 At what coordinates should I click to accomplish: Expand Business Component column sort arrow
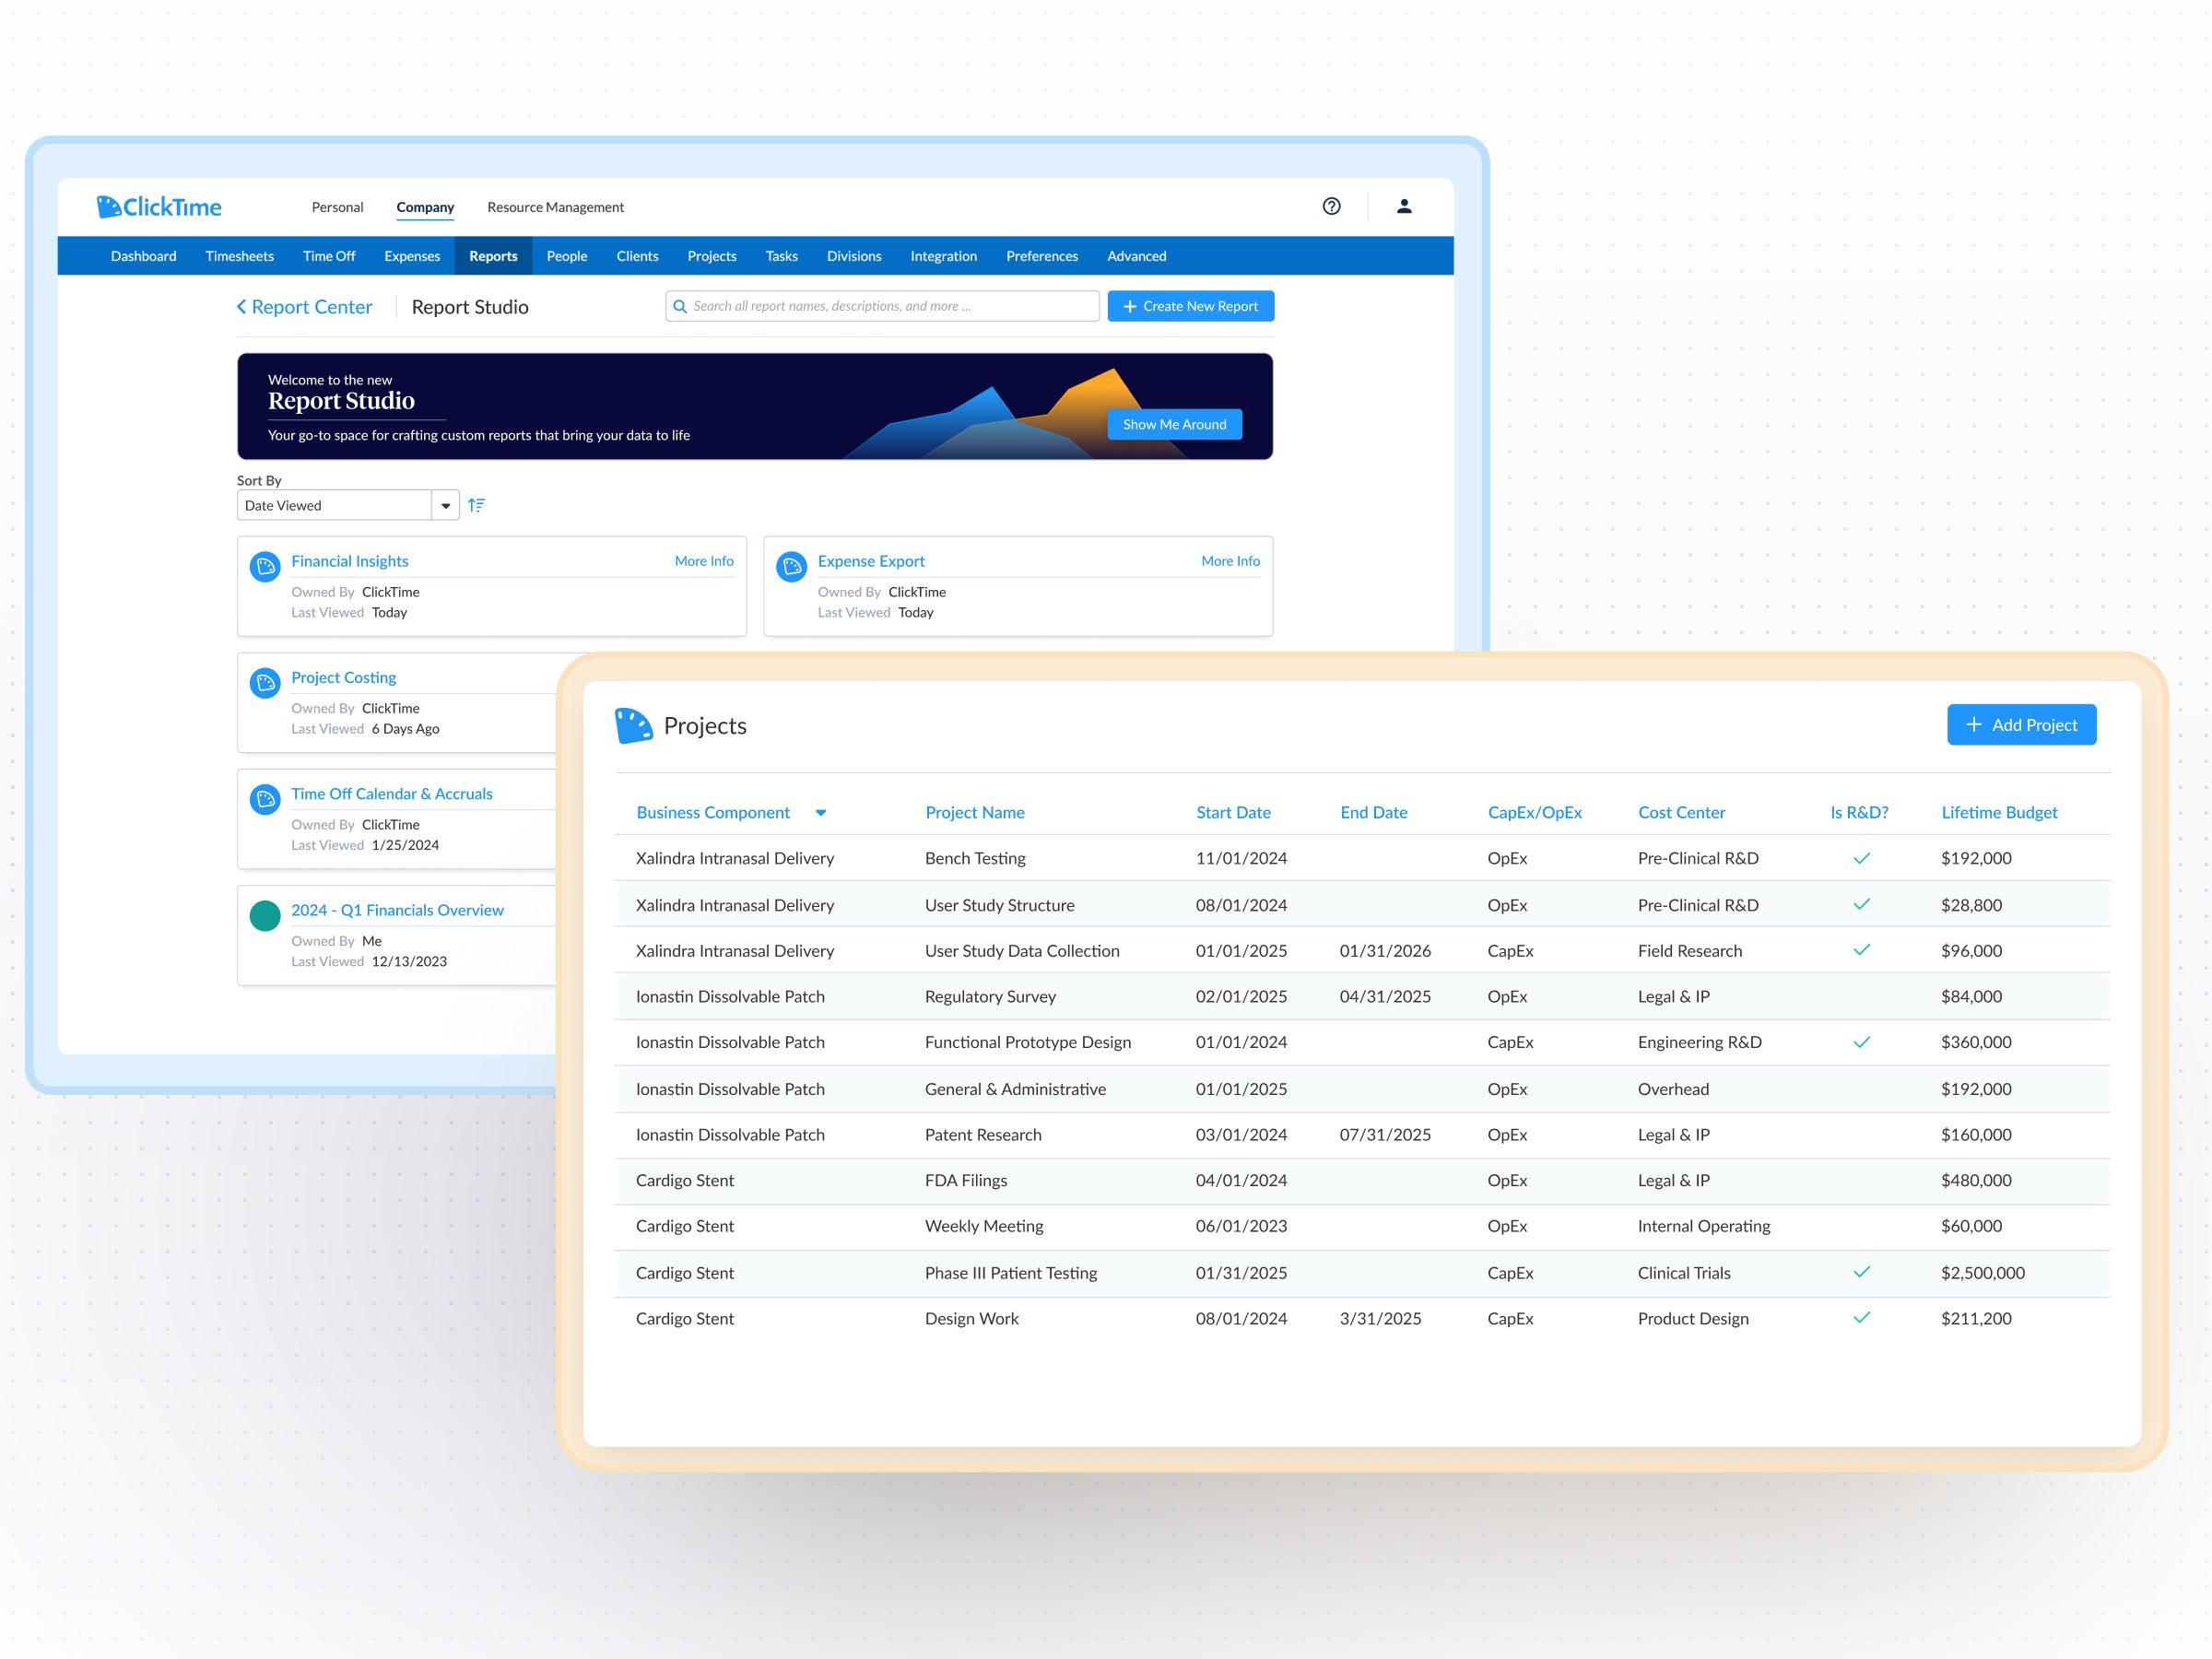tap(821, 813)
